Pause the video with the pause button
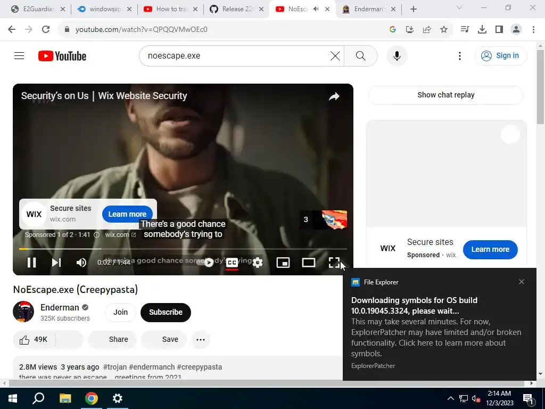The width and height of the screenshot is (545, 409). [x=31, y=263]
